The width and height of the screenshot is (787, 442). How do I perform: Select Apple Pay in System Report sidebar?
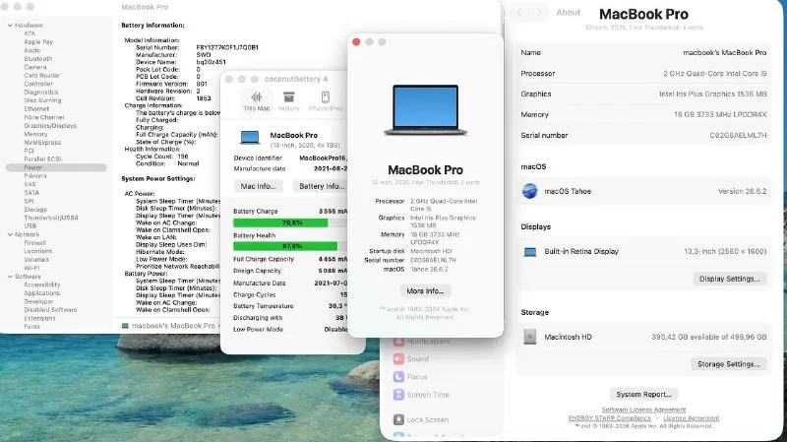point(38,42)
